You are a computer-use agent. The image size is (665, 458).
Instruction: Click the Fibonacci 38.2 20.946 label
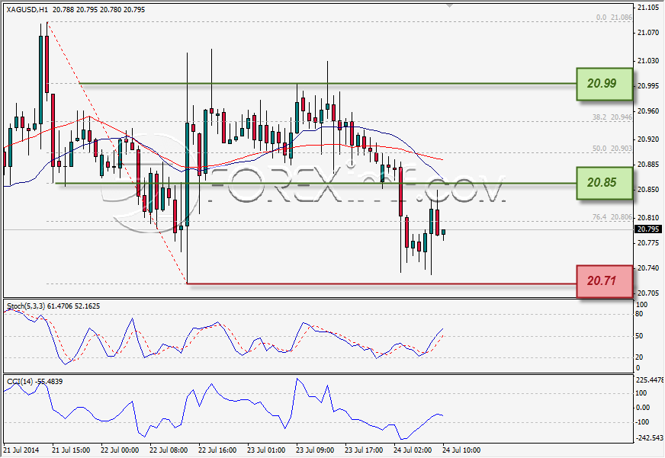coord(612,117)
